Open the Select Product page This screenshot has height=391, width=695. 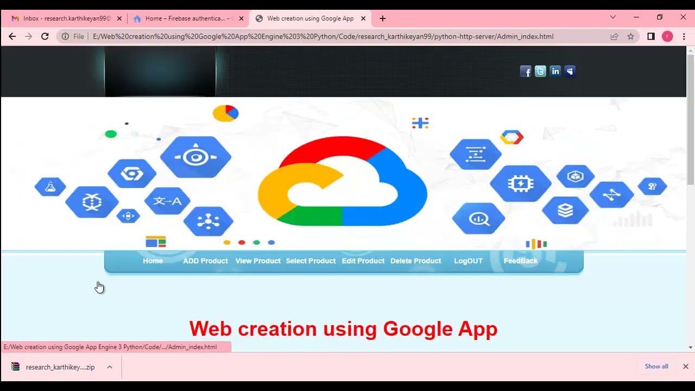(x=311, y=261)
